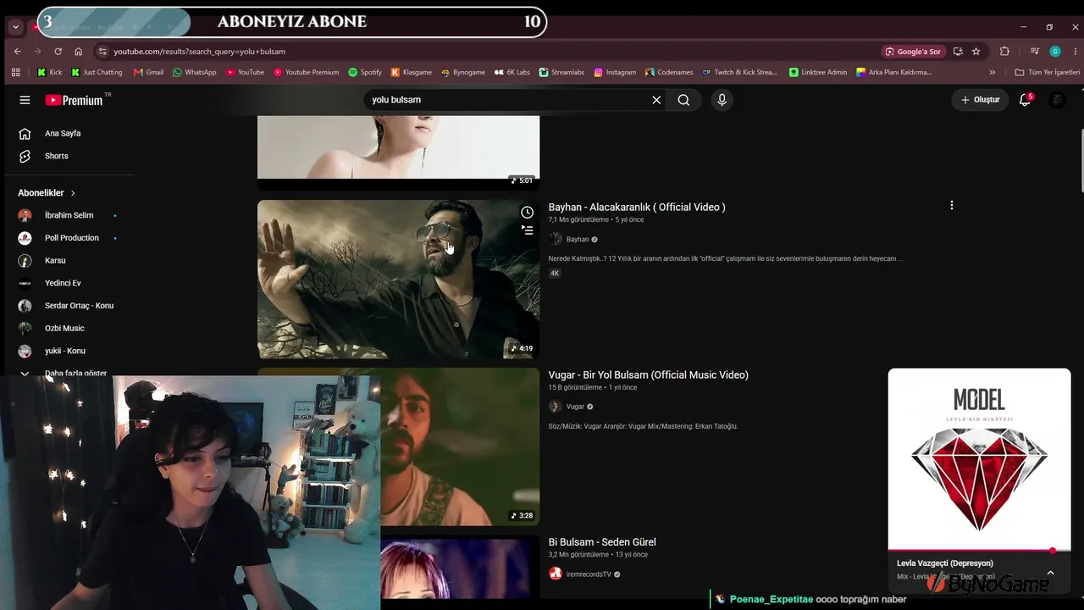The image size is (1084, 610).
Task: Seek on the miniplayer red progress bar
Action: point(979,551)
